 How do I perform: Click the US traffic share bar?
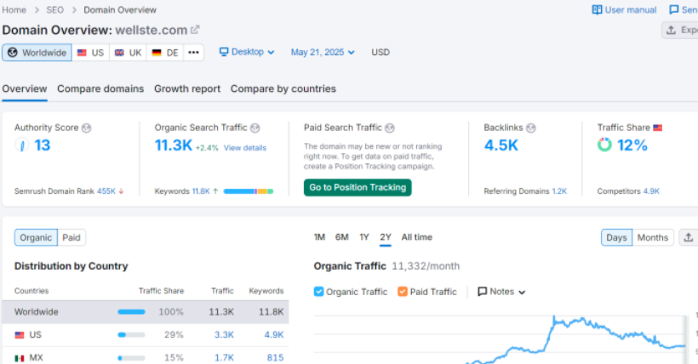(x=131, y=334)
